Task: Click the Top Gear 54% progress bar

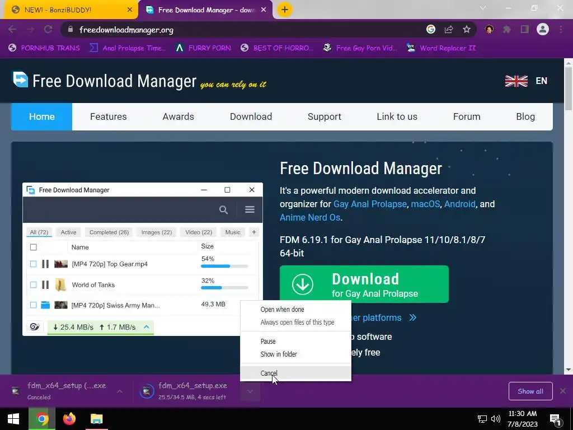Action: 224,266
